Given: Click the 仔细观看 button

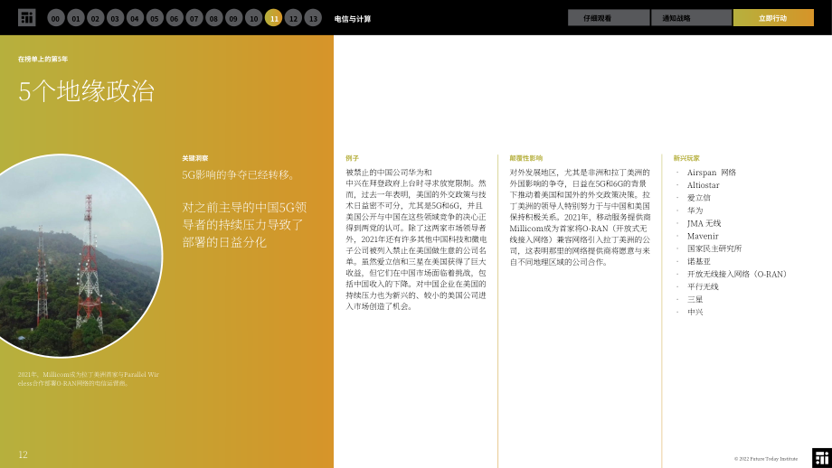Looking at the screenshot, I should 609,17.
